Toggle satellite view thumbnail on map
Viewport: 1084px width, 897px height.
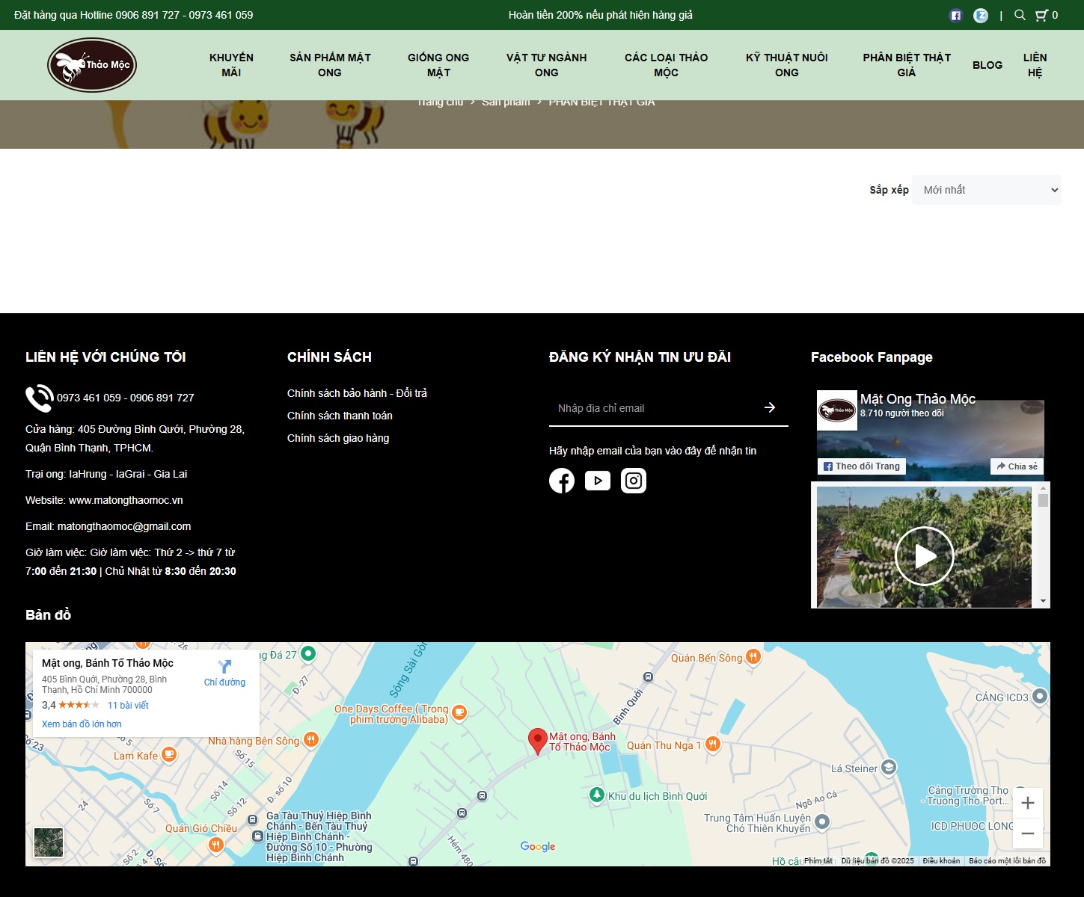click(x=49, y=842)
